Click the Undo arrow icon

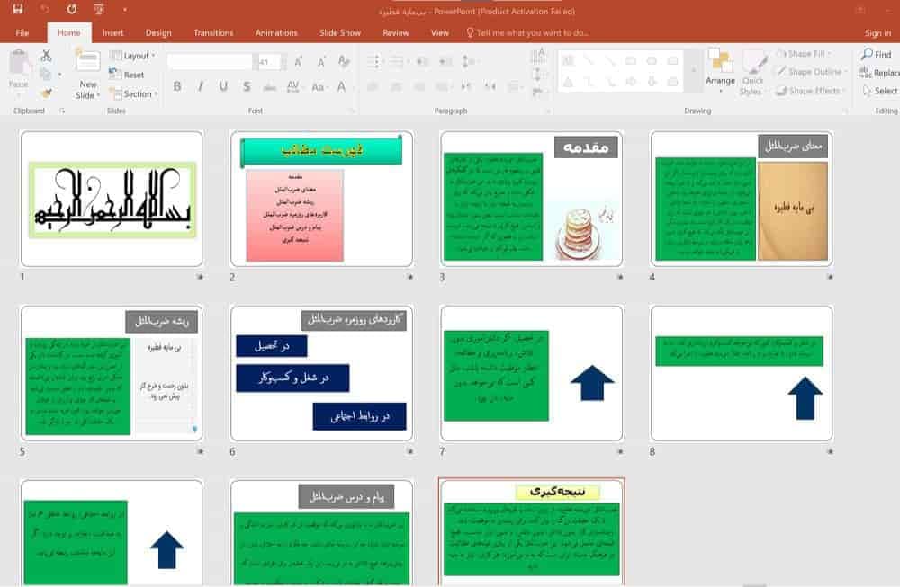click(45, 9)
